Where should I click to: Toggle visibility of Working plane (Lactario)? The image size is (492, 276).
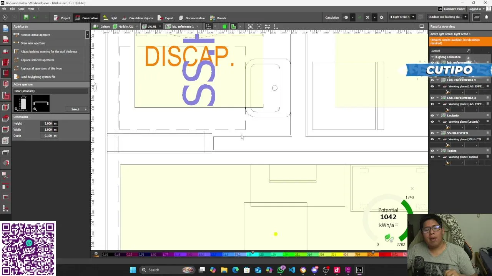click(x=432, y=122)
